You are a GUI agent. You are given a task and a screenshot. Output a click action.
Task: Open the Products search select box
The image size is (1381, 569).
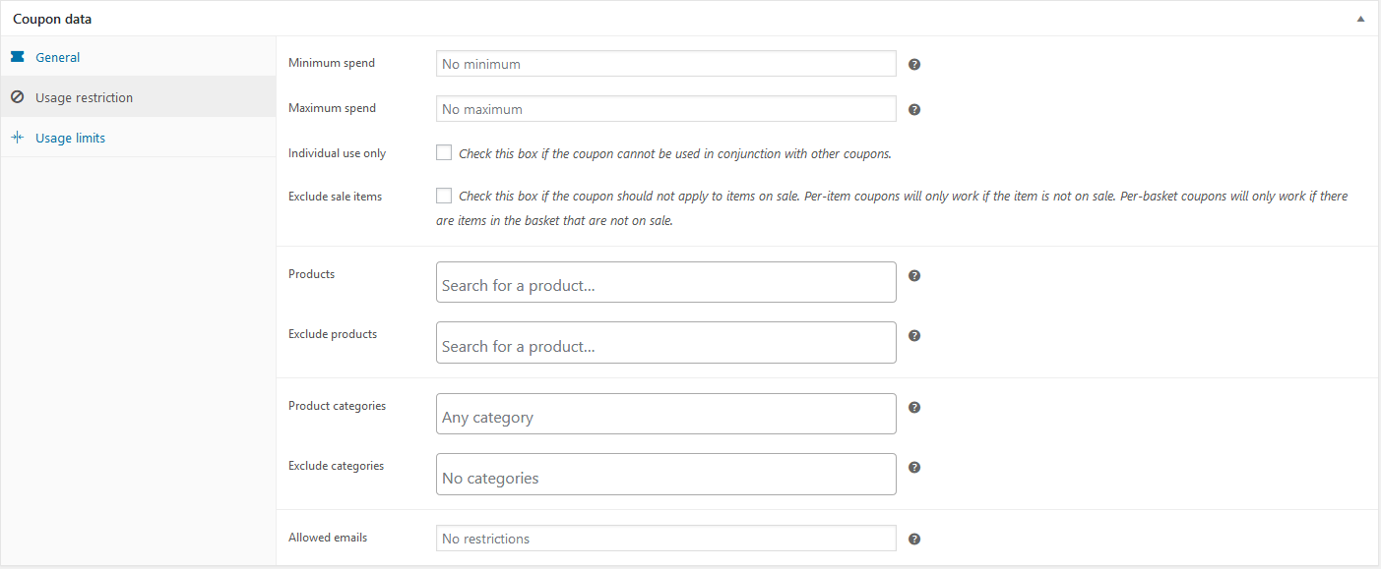(x=666, y=282)
